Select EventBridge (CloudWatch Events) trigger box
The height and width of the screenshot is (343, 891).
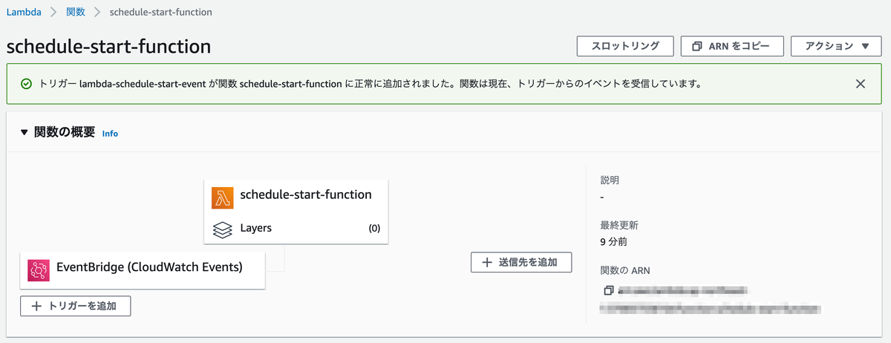pyautogui.click(x=143, y=269)
